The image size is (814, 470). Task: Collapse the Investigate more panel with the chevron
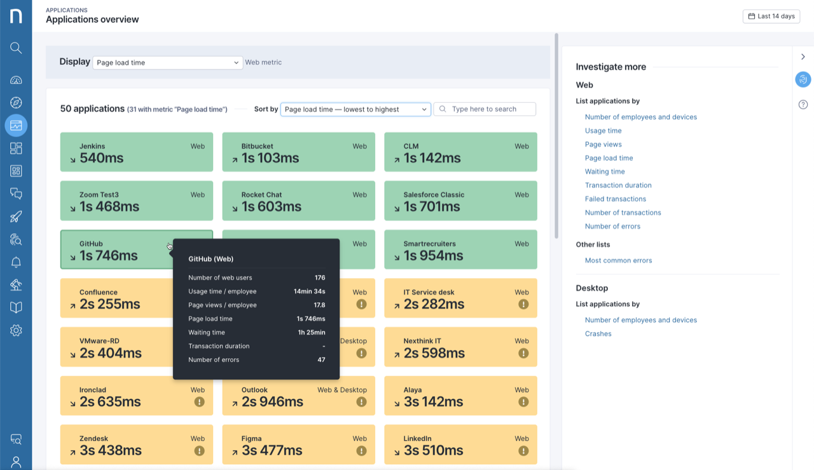point(803,57)
